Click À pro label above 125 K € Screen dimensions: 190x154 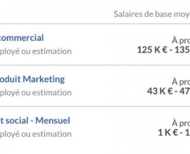click(181, 40)
